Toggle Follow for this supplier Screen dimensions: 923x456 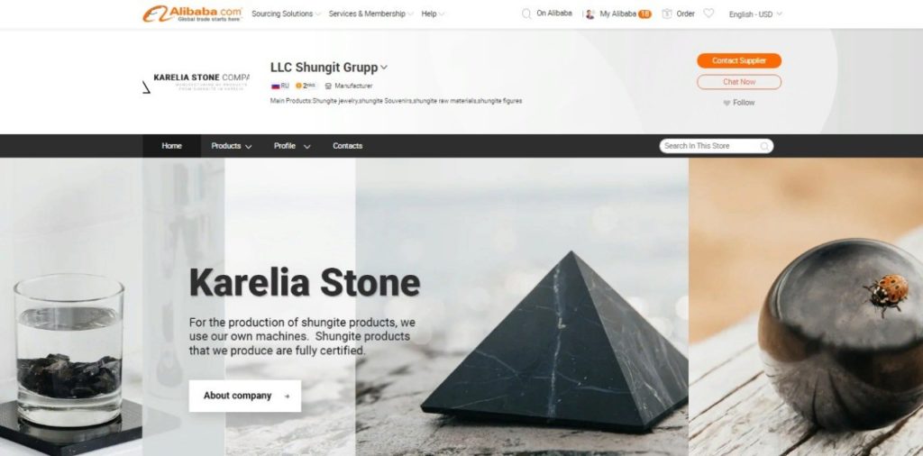[x=739, y=103]
